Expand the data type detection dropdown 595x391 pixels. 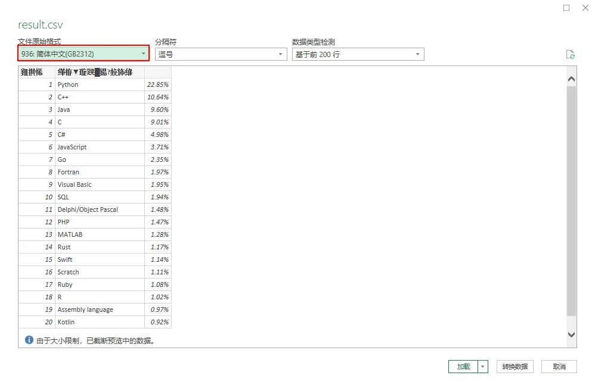358,54
